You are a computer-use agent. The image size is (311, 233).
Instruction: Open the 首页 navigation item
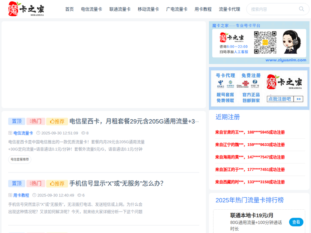(x=69, y=9)
